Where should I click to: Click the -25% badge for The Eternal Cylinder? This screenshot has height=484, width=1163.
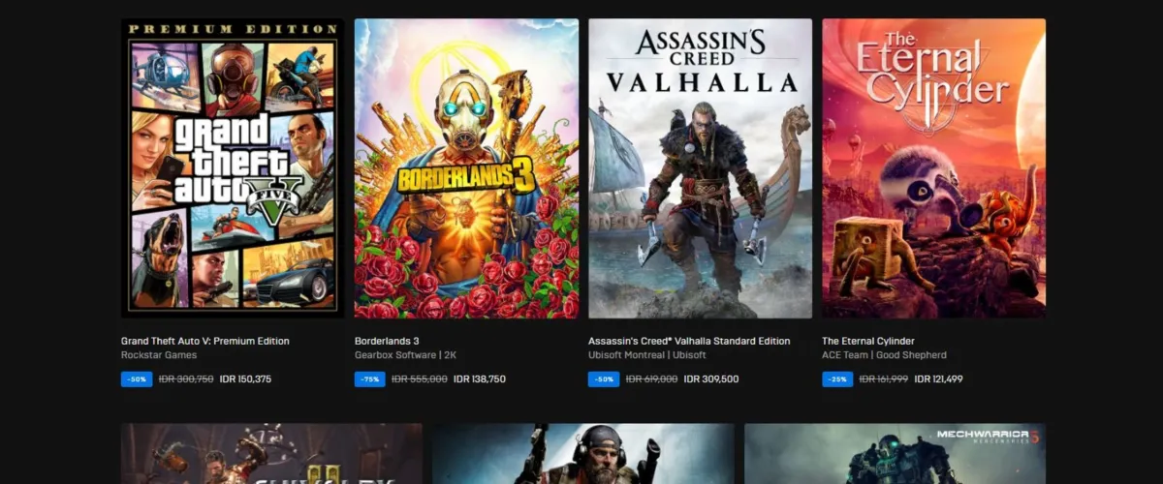[x=837, y=379]
